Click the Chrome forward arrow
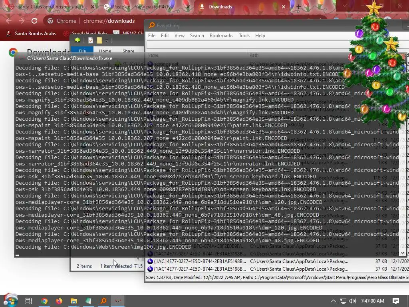 [22, 21]
